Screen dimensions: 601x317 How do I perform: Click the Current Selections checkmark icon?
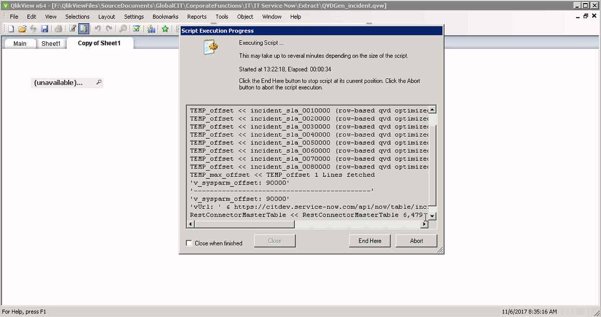136,29
